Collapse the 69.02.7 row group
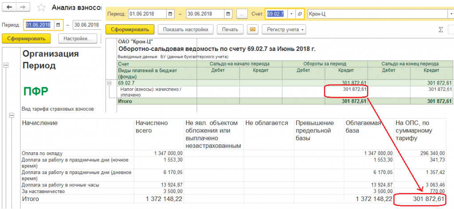 tap(109, 83)
